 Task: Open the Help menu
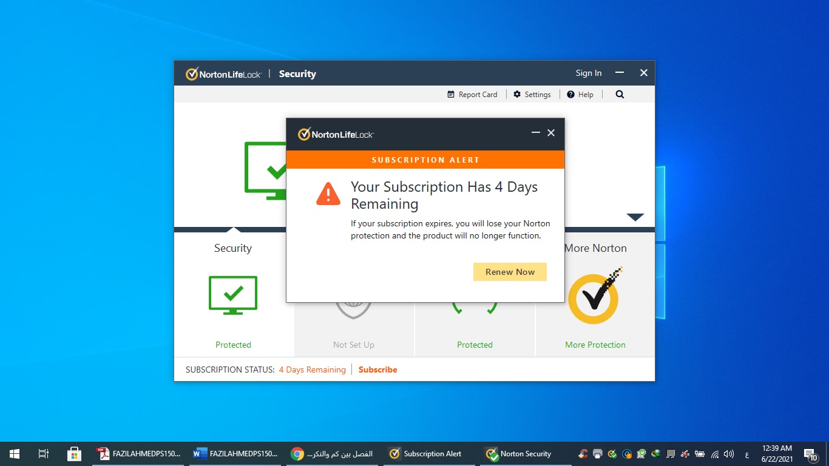pos(580,95)
